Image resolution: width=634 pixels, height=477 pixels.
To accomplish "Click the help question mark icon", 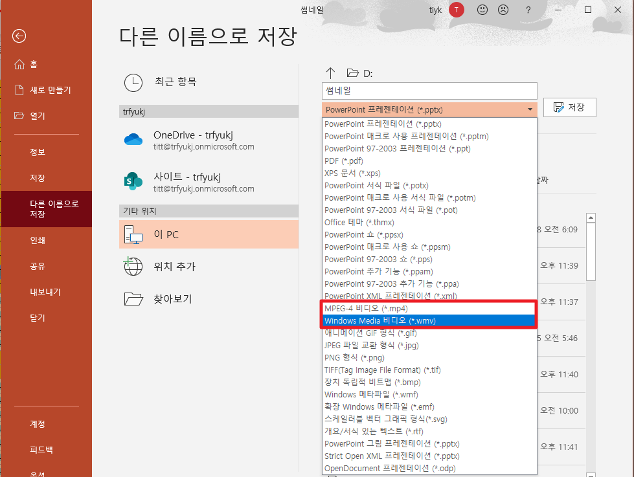I will (x=528, y=10).
